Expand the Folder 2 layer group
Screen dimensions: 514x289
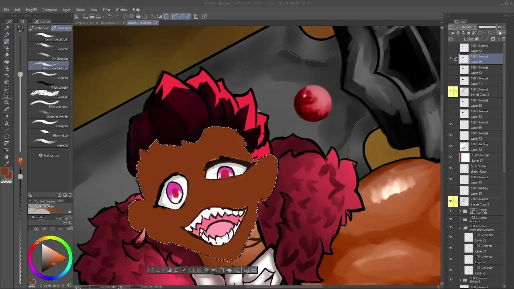point(460,220)
